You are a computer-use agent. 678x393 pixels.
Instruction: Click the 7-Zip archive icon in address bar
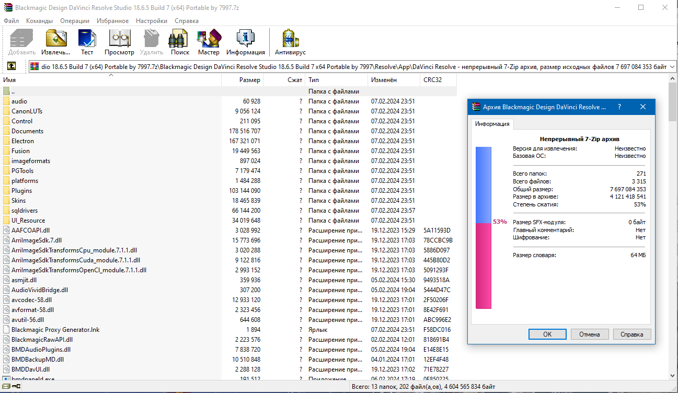point(34,66)
